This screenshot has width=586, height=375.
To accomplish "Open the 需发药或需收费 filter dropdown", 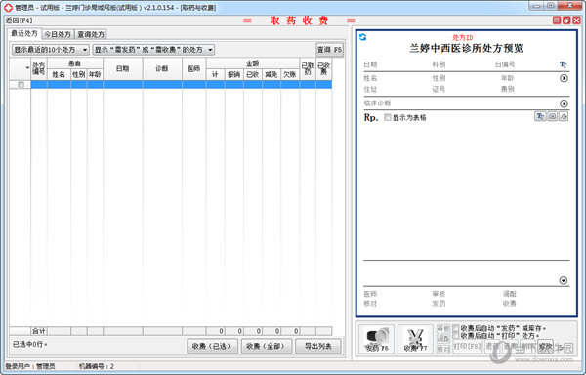I will (x=153, y=49).
